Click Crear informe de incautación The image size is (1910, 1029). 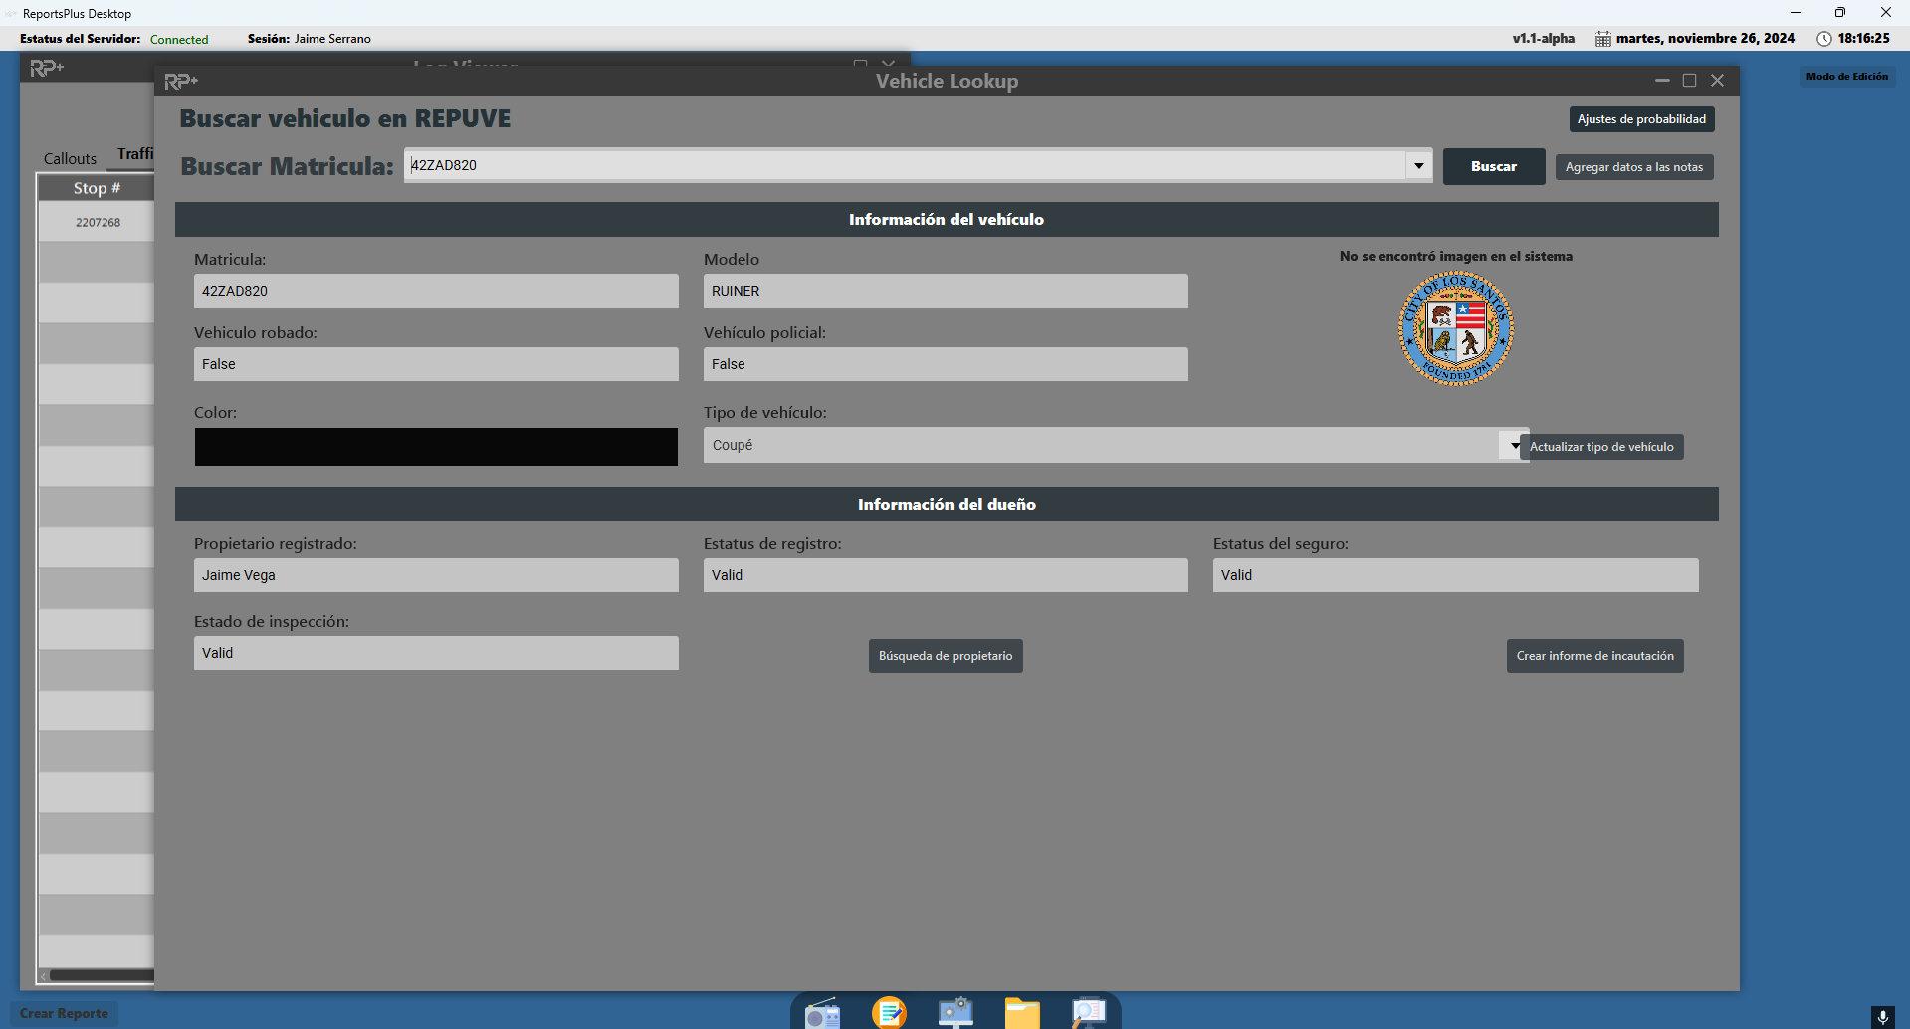click(1594, 656)
